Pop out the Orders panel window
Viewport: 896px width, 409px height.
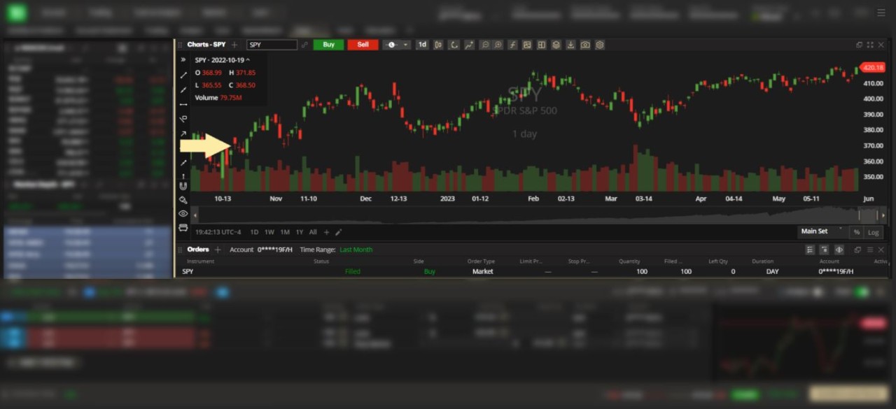pyautogui.click(x=857, y=250)
